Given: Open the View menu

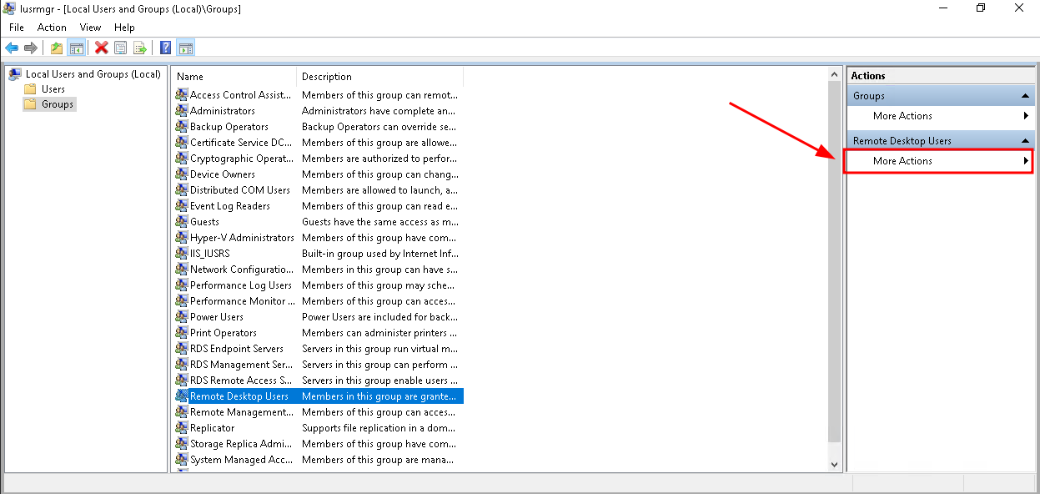Looking at the screenshot, I should [90, 28].
